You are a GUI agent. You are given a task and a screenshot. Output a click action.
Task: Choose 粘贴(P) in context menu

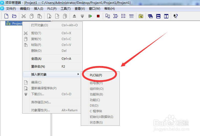[52, 45]
